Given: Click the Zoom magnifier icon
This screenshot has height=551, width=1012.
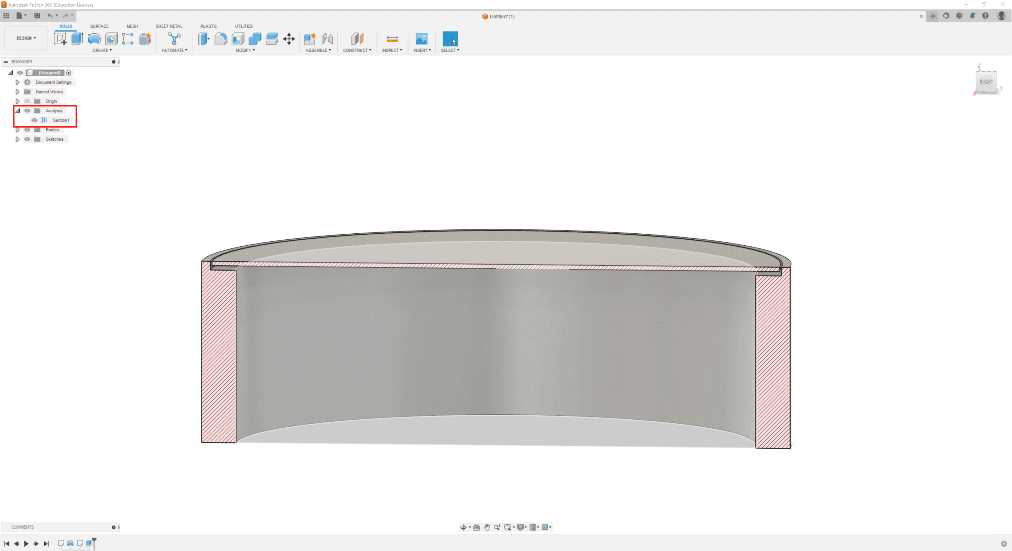Looking at the screenshot, I should point(497,527).
